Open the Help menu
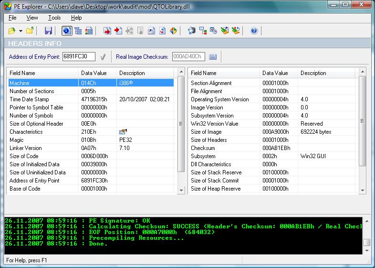Image resolution: width=375 pixels, height=268 pixels. (76, 18)
